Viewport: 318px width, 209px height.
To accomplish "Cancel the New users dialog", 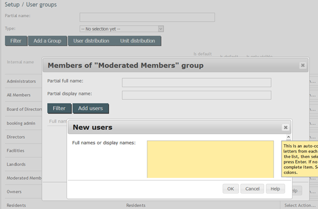I will click(252, 189).
